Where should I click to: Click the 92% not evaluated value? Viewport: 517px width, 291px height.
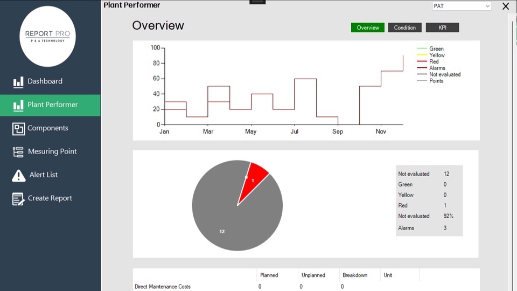pyautogui.click(x=449, y=216)
